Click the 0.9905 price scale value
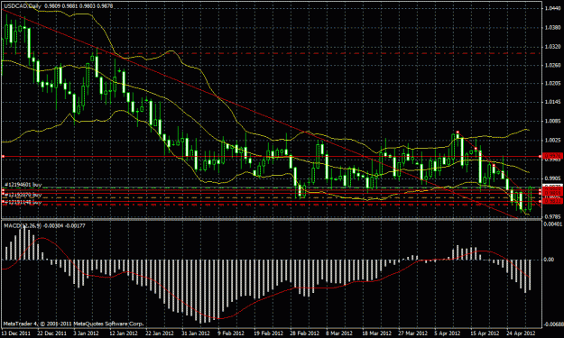Screen dimensions: 564x338 pos(552,178)
